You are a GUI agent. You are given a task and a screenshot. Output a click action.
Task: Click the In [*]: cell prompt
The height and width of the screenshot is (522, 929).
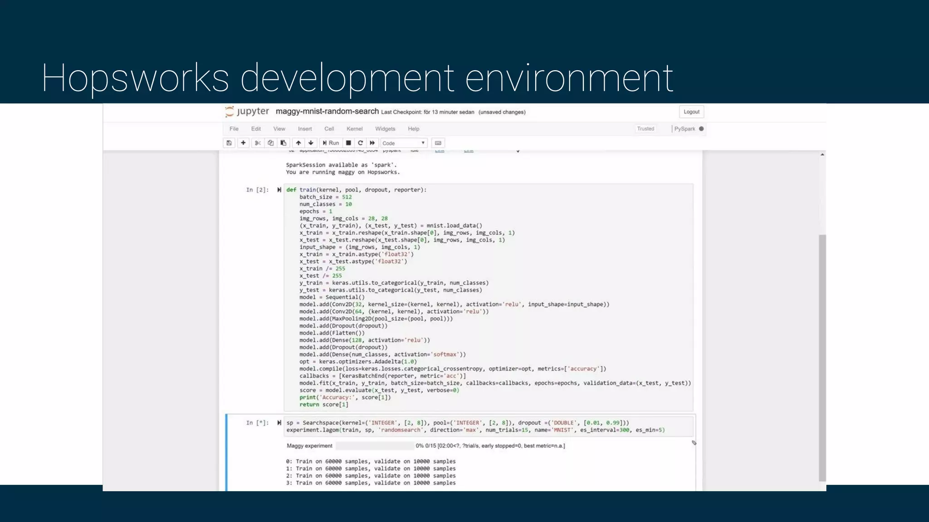(x=257, y=423)
